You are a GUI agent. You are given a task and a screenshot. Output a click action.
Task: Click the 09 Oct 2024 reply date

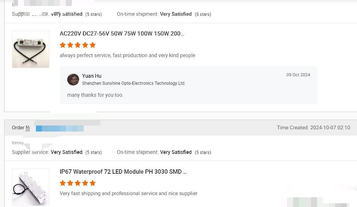[x=298, y=75]
